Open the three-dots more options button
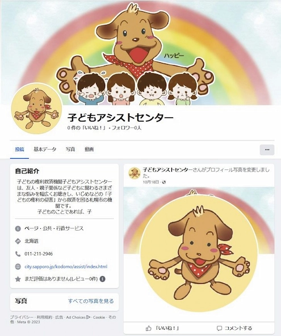281x336 pixels. coord(267,150)
